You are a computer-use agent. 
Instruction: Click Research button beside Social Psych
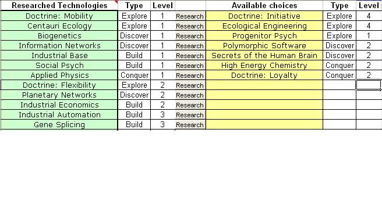190,66
